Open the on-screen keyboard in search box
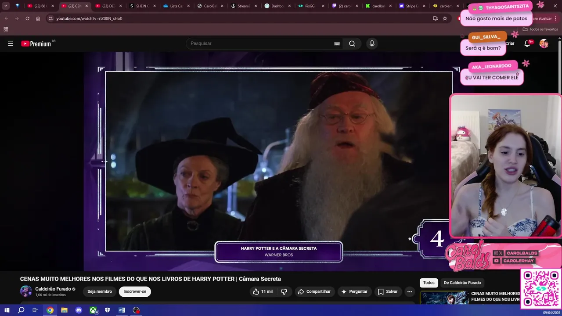562x316 pixels. tap(337, 43)
